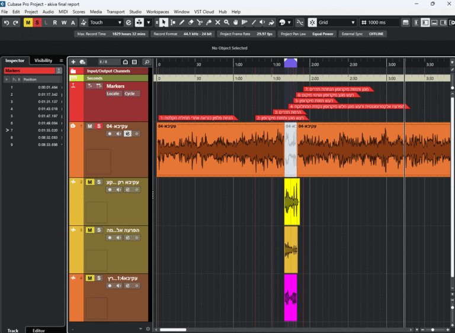Toggle global Mute M button in toolbar
The width and height of the screenshot is (455, 333).
tap(28, 22)
